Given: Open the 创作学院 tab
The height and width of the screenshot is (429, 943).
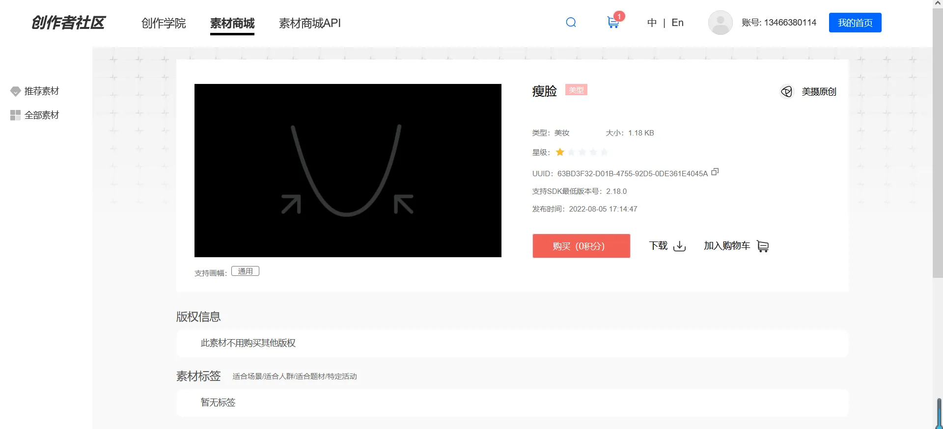Looking at the screenshot, I should point(164,23).
